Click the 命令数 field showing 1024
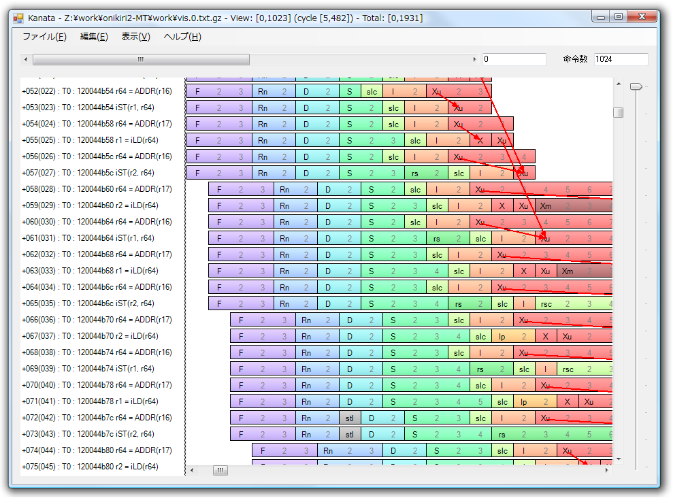 [x=620, y=60]
